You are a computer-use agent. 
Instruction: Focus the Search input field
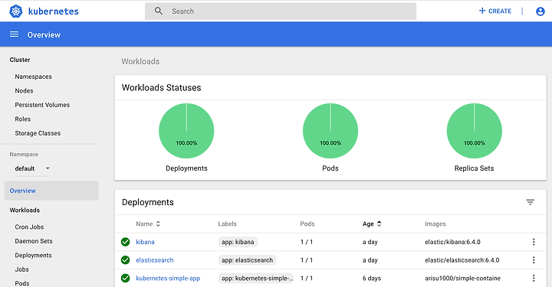(281, 11)
